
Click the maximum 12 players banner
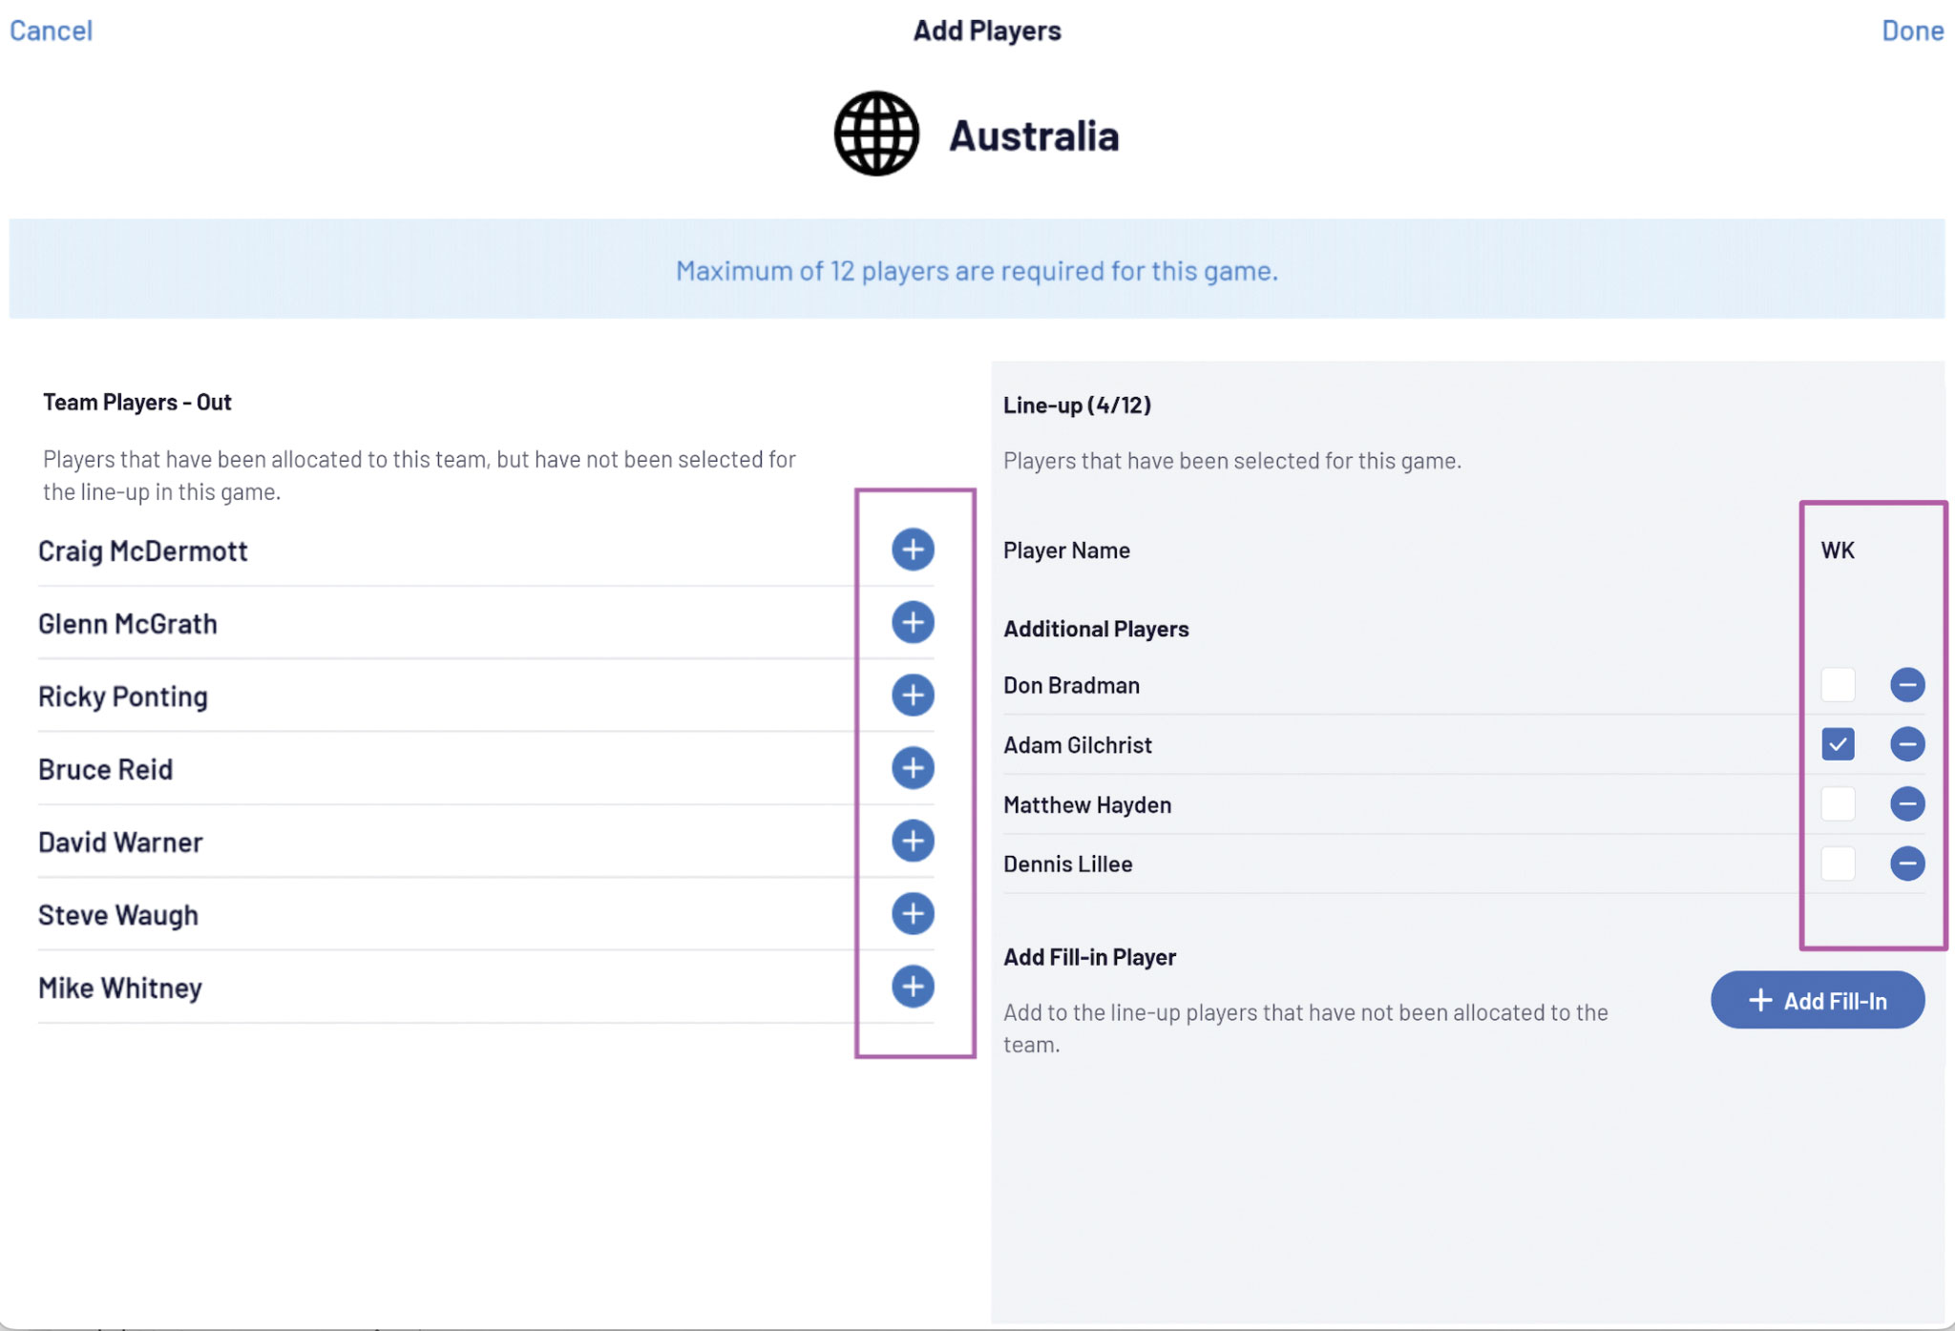tap(977, 270)
